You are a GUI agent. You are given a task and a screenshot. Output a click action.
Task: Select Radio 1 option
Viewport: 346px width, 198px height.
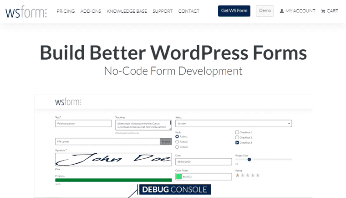coord(177,136)
